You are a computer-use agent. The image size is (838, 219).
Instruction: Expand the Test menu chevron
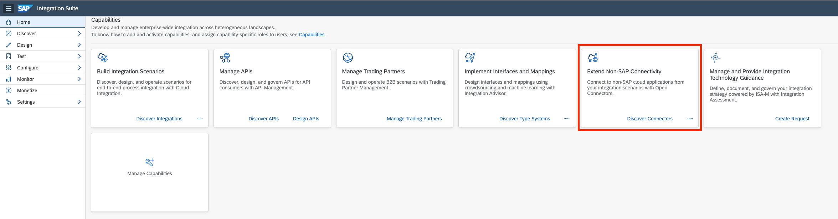(79, 56)
